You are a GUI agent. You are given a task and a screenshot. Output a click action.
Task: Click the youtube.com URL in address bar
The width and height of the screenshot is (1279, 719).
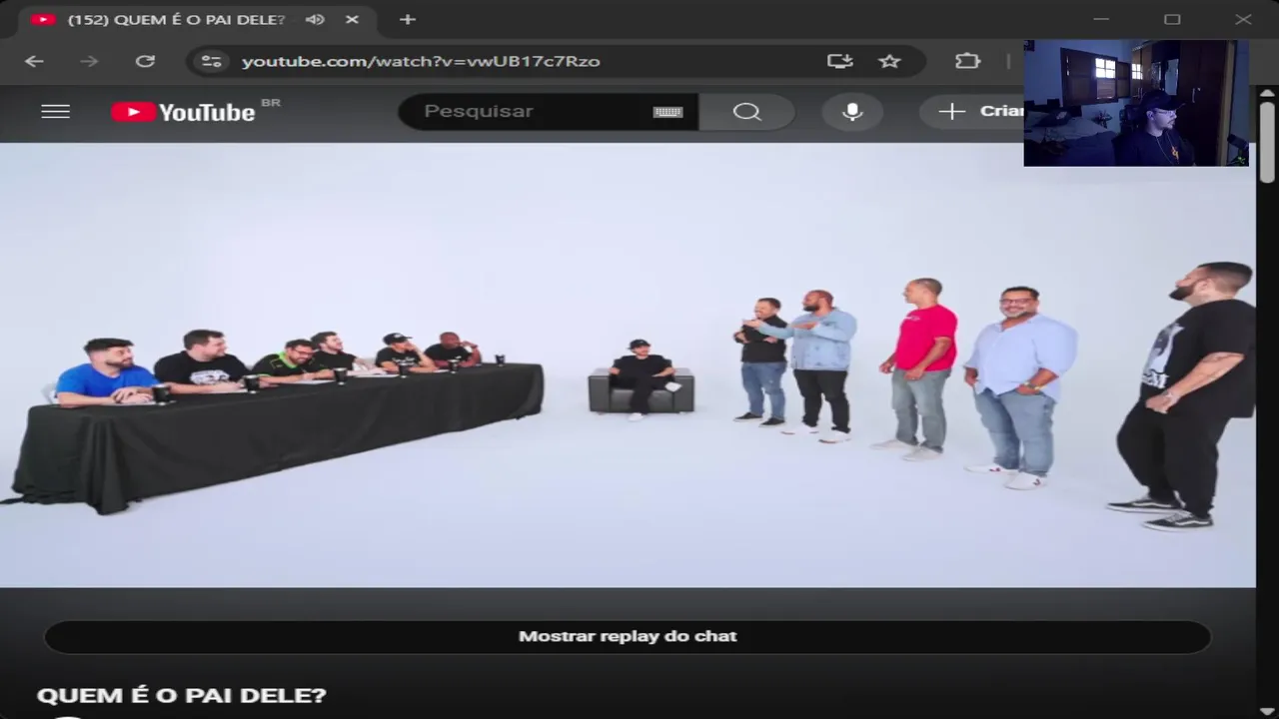(x=421, y=61)
